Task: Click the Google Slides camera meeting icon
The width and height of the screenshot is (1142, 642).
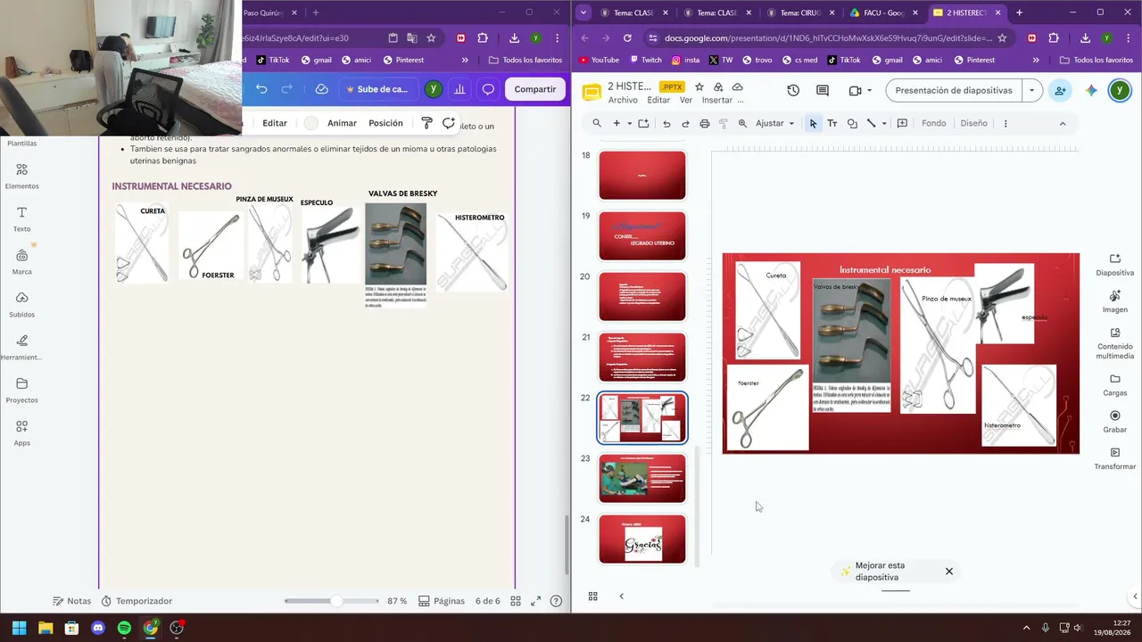Action: pos(855,91)
